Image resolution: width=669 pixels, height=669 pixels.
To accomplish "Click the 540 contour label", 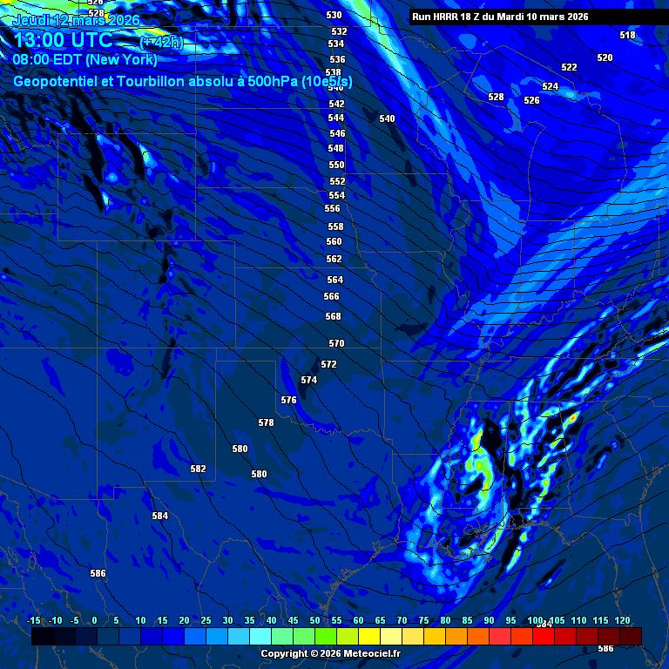I will tap(387, 118).
